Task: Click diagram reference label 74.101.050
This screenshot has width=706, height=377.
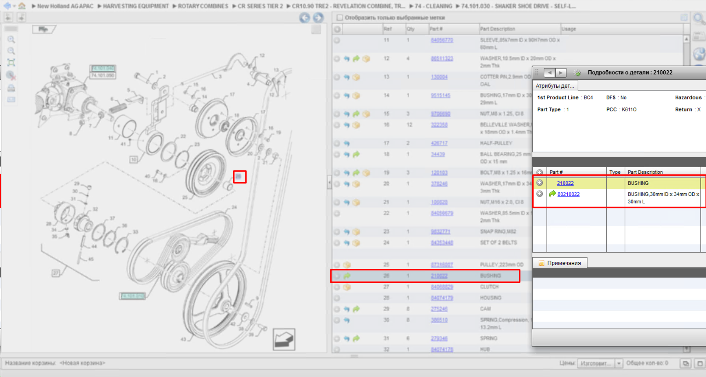Action: (103, 75)
